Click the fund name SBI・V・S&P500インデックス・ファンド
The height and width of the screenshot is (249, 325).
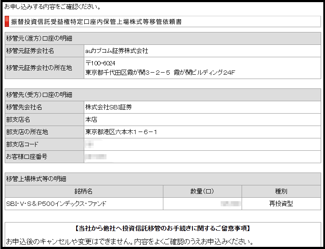pos(56,204)
